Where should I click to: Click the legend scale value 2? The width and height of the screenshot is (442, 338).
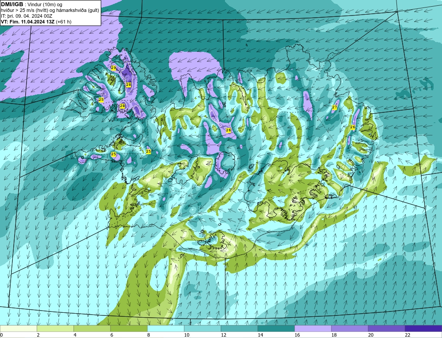click(x=38, y=335)
